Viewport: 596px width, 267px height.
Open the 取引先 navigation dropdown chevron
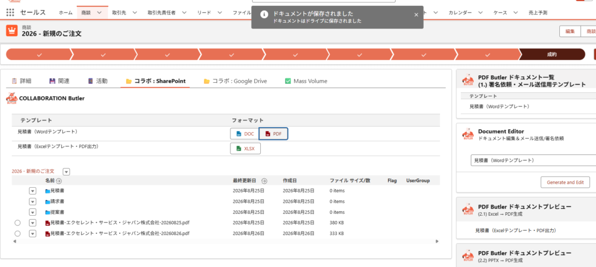(x=134, y=13)
